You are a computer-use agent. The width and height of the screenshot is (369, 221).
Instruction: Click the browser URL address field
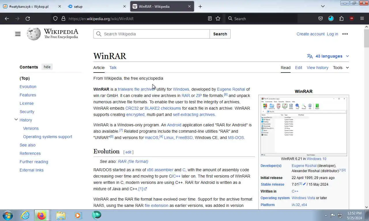tap(137, 18)
